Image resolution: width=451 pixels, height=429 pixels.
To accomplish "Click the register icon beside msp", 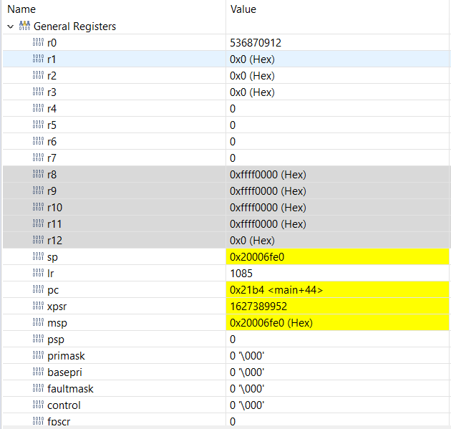I will click(38, 322).
